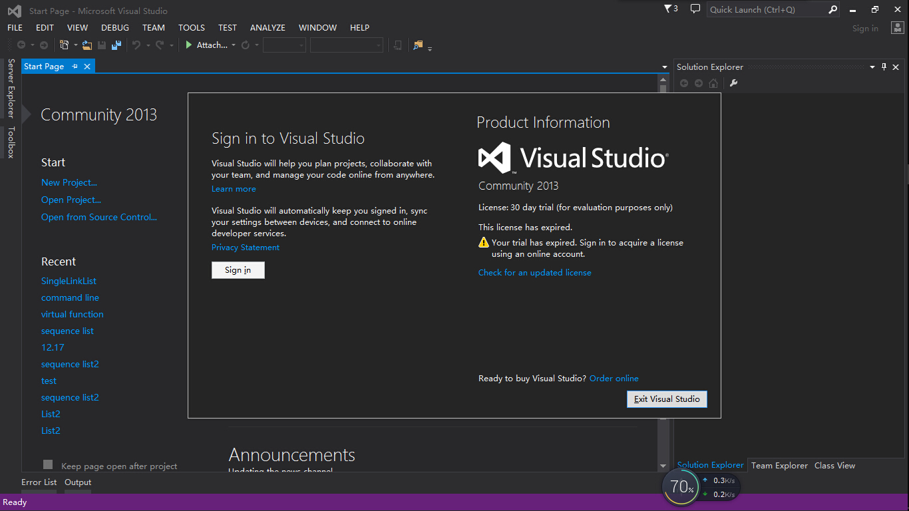Click the Exit Visual Studio button

[x=667, y=399]
